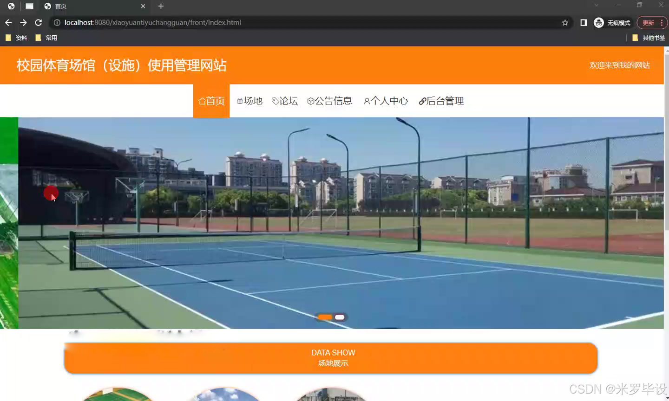Click the person icon beside 个人中心
Viewport: 669px width, 401px height.
(x=367, y=101)
